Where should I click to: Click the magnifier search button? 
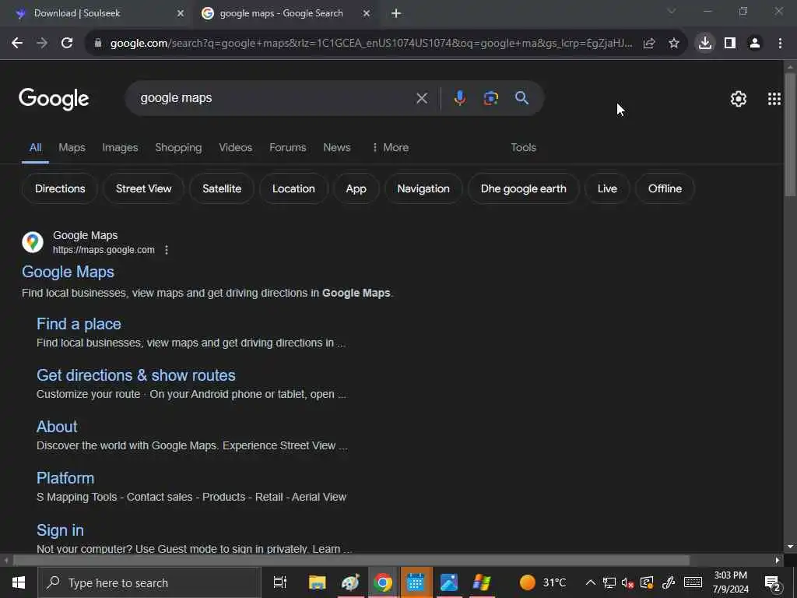coord(522,98)
